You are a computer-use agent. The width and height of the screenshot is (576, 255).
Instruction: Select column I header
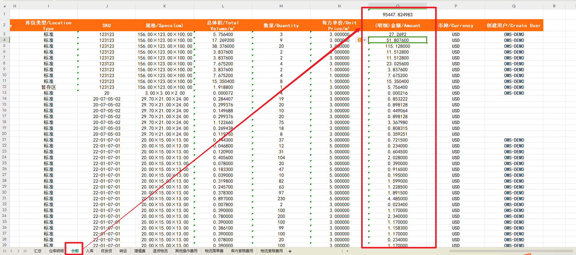48,6
